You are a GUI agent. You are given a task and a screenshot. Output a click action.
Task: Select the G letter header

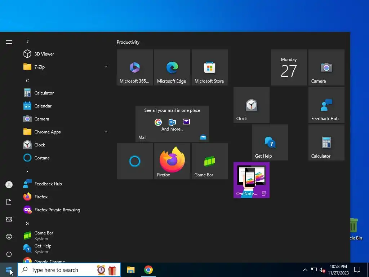(x=27, y=223)
